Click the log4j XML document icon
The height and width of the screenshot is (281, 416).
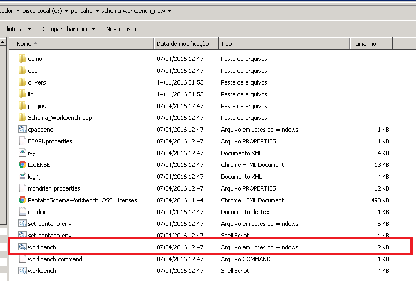[x=23, y=177]
